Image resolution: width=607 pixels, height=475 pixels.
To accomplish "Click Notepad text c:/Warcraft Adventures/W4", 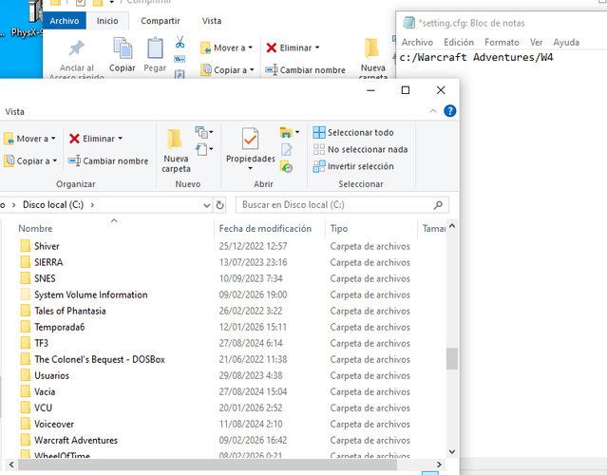I will [476, 57].
